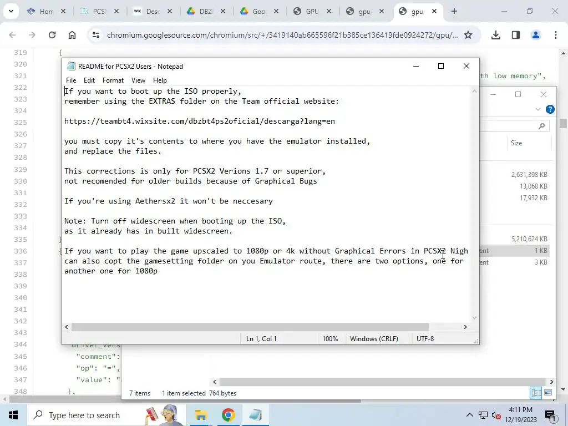The image size is (568, 426).
Task: Open network status tray icon
Action: coord(483,415)
